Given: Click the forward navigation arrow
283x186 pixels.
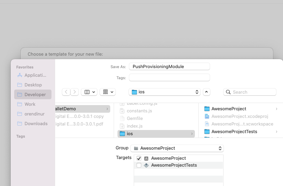Looking at the screenshot, I should 75,92.
